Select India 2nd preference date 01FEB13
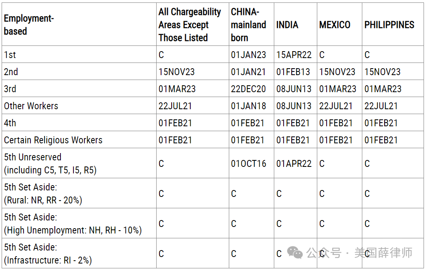The image size is (426, 270). pos(293,72)
